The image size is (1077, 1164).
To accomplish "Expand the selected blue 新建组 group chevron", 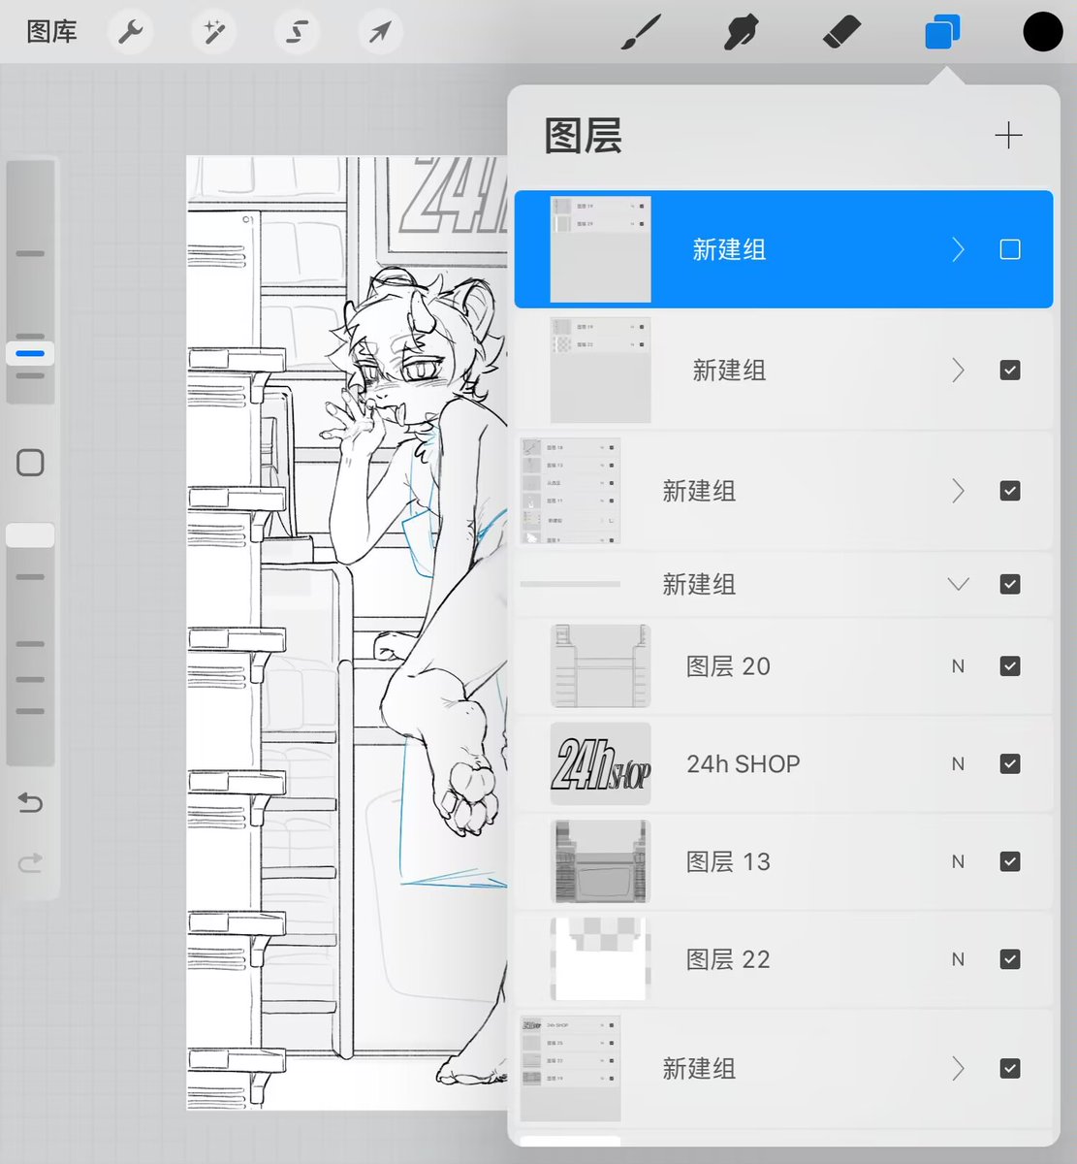I will point(958,250).
